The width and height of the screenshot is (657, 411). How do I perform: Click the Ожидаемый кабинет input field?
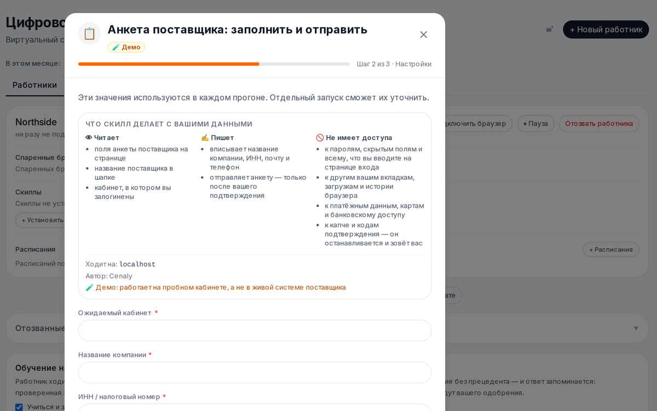(255, 330)
